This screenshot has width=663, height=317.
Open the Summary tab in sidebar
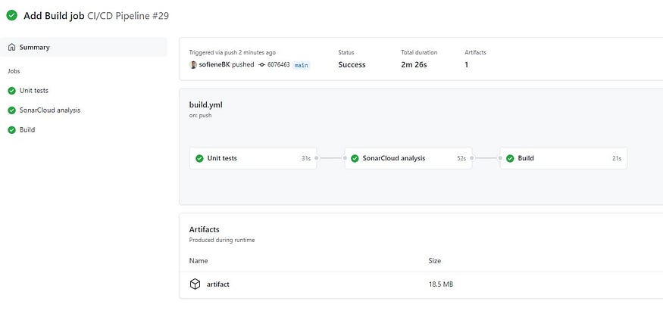pos(35,47)
